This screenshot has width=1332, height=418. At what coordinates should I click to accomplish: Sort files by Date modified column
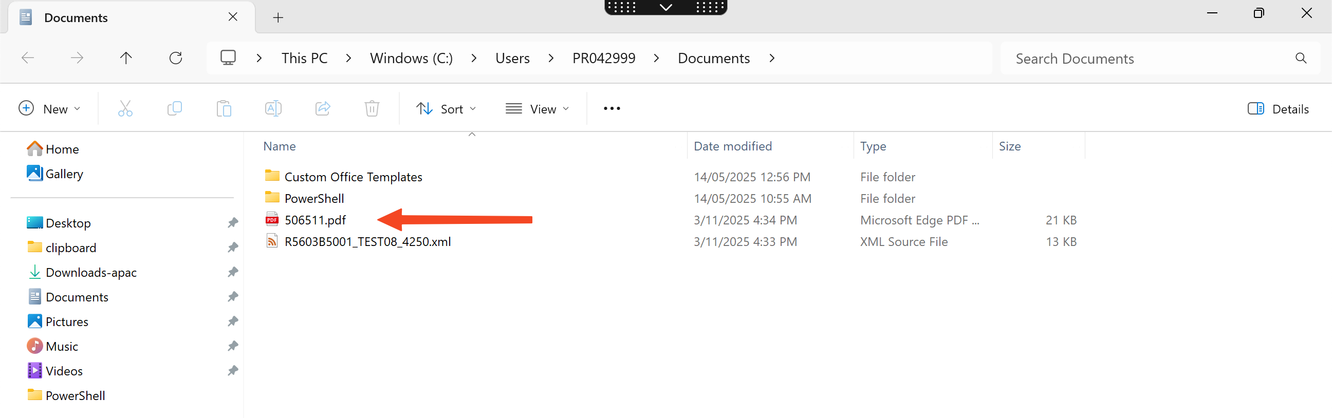click(x=732, y=146)
